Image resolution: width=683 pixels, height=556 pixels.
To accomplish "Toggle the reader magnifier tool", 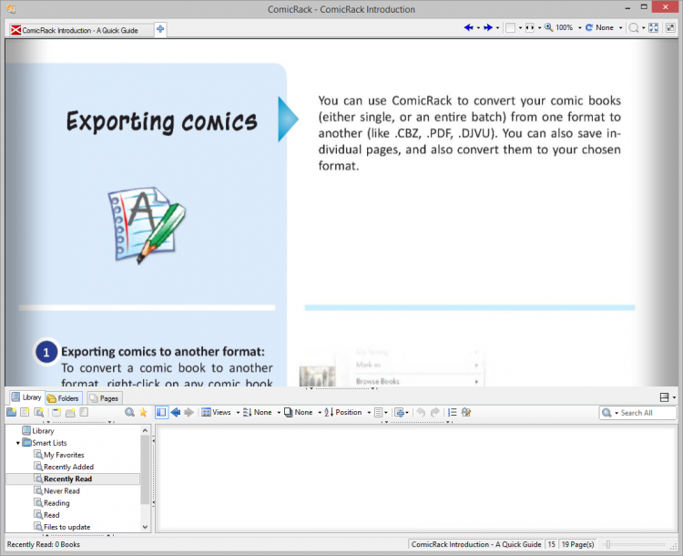I will point(634,28).
